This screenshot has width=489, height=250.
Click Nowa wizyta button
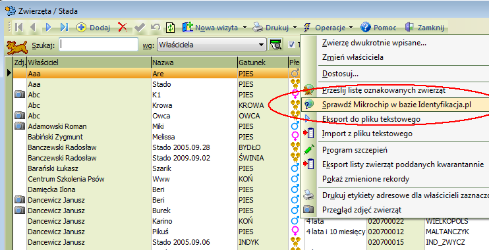click(210, 28)
